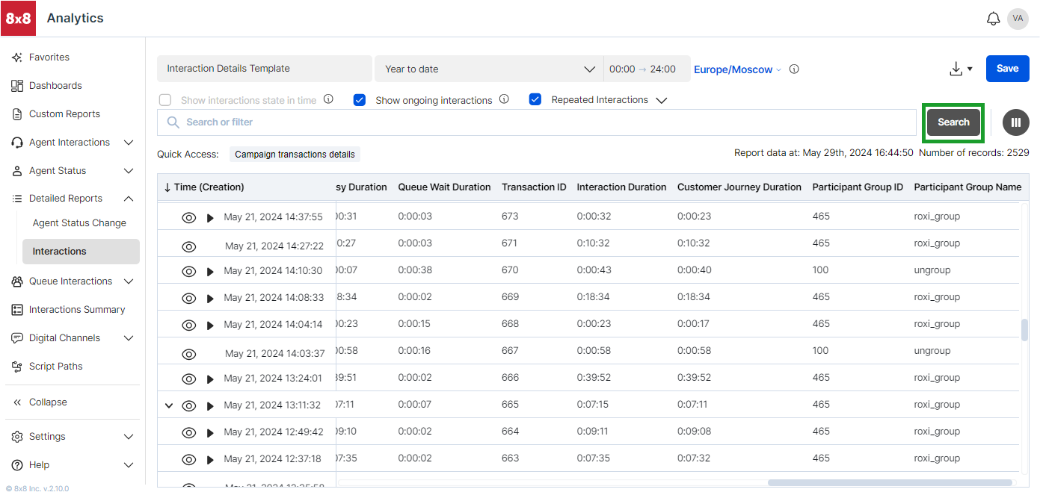This screenshot has width=1040, height=498.
Task: Click the 8x8 logo
Action: click(x=18, y=18)
